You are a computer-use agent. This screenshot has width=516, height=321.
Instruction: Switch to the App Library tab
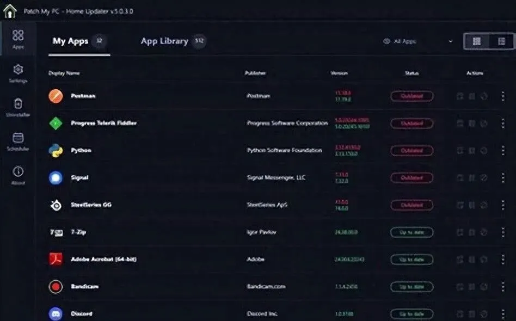tap(174, 41)
